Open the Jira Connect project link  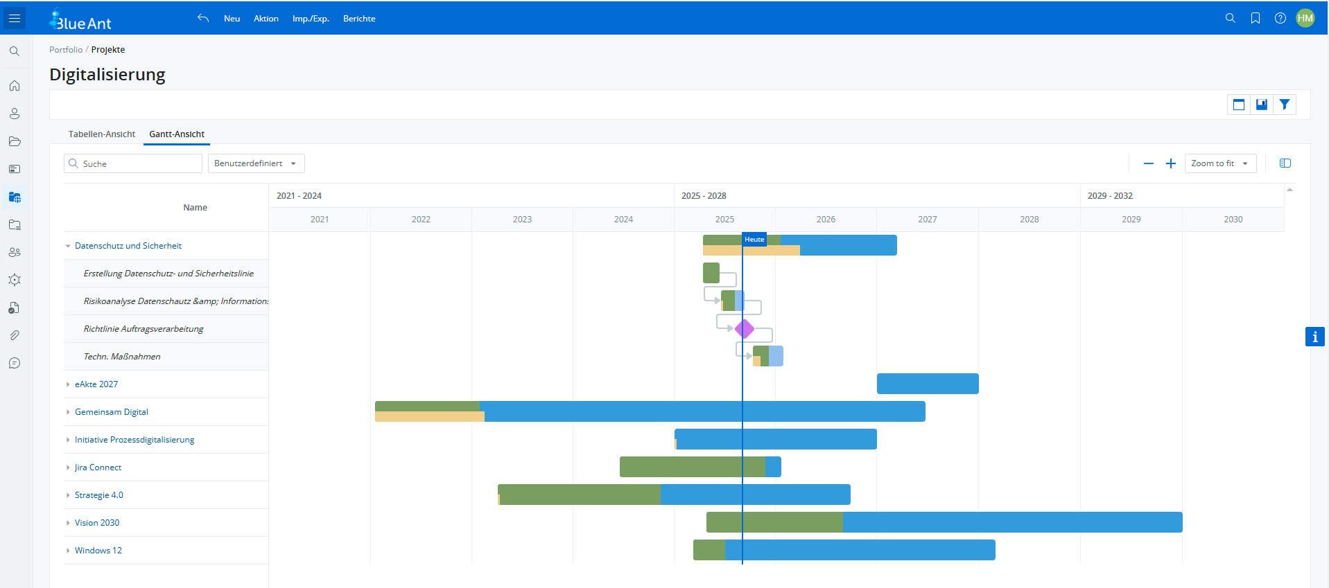(x=98, y=467)
